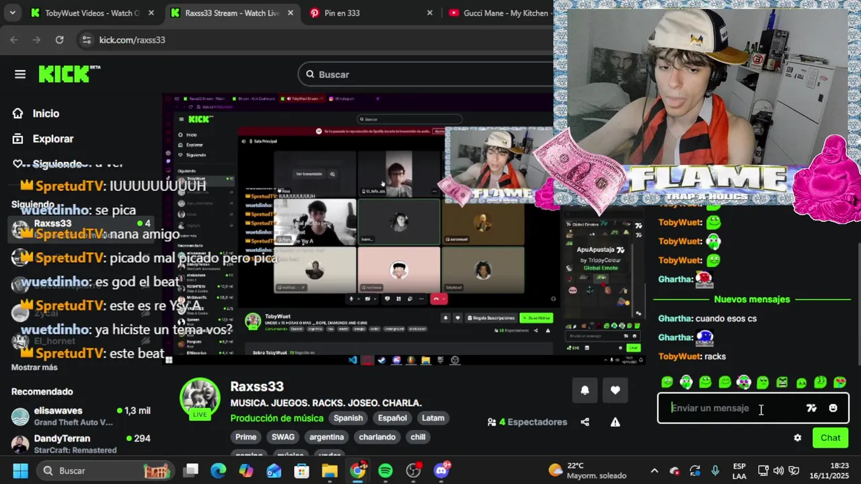This screenshot has width=861, height=484.
Task: Select the Prime tag
Action: click(x=246, y=437)
